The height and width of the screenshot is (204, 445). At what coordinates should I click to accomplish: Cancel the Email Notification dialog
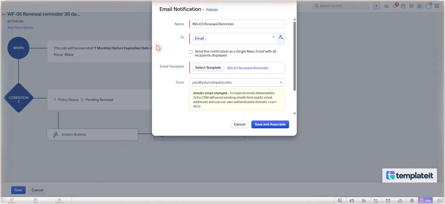pos(239,124)
